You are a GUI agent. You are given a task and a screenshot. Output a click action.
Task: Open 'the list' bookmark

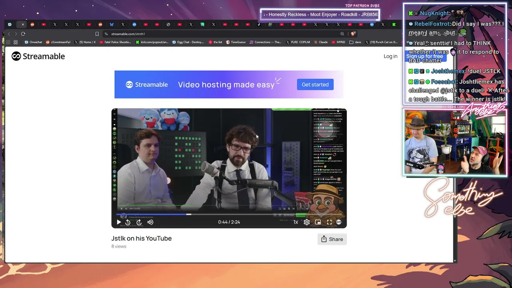[216, 42]
